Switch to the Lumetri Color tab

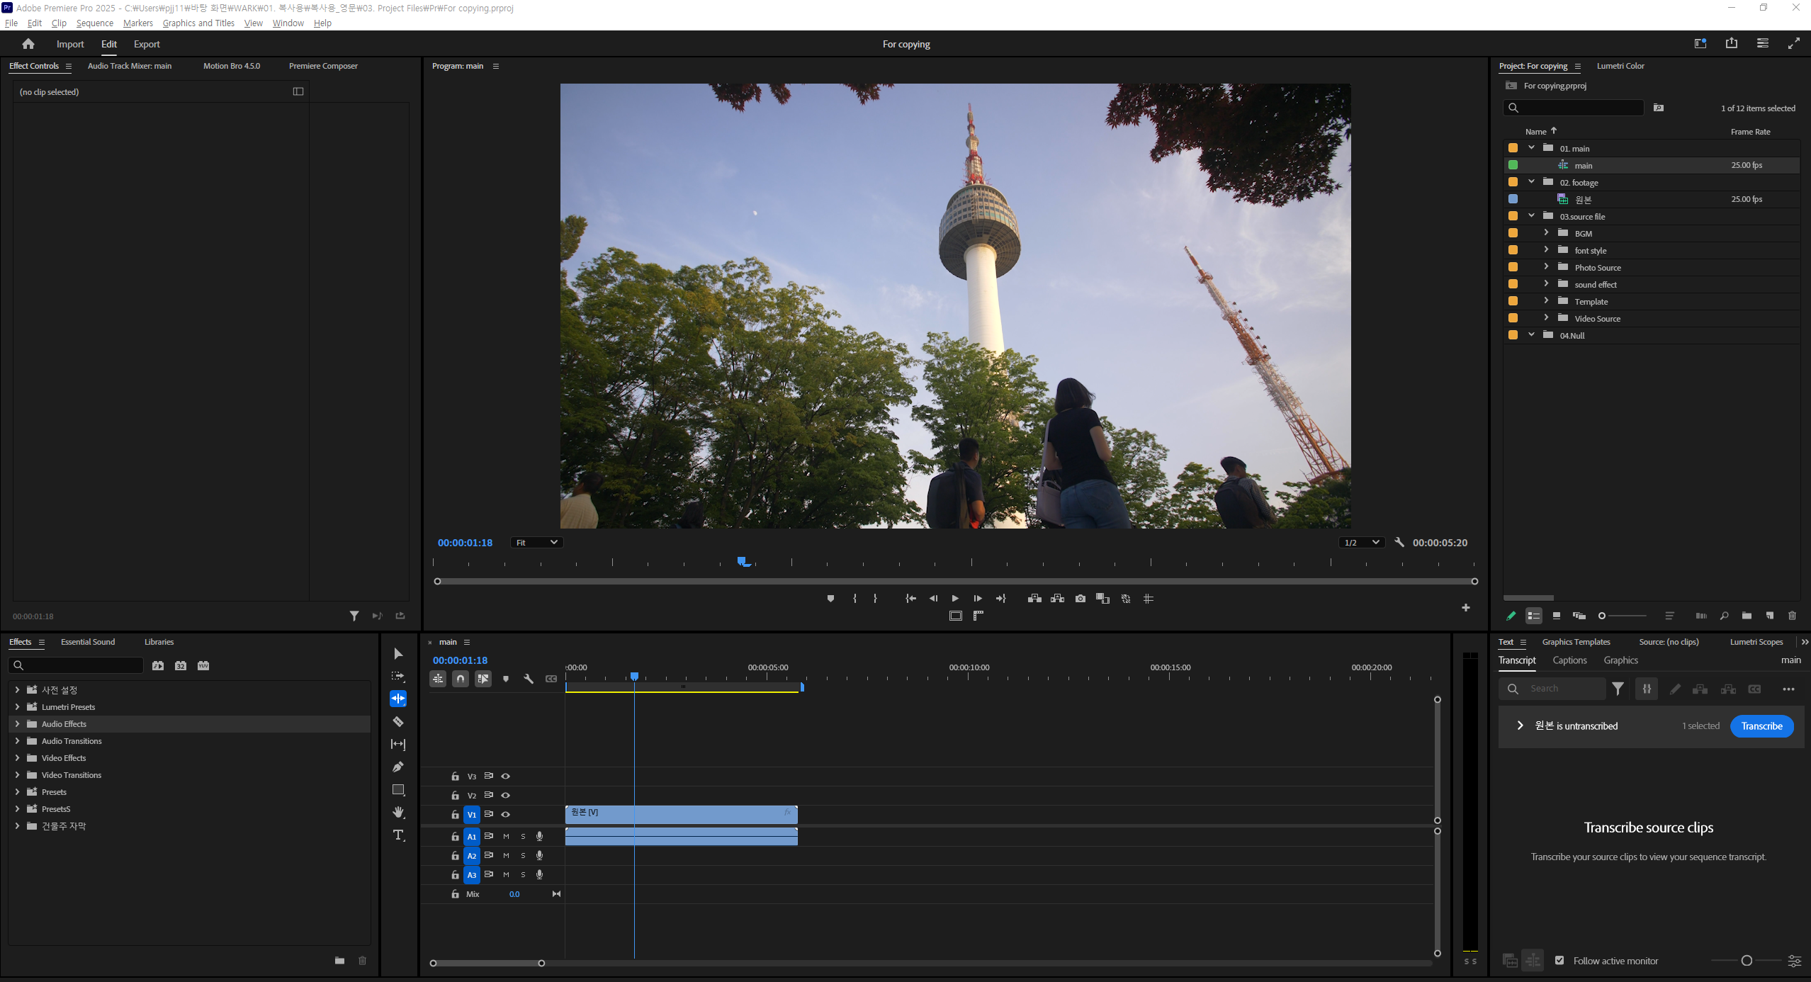point(1620,66)
